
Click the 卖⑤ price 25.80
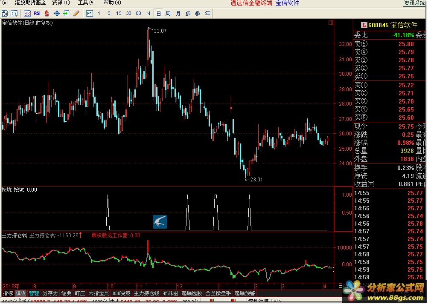(406, 44)
